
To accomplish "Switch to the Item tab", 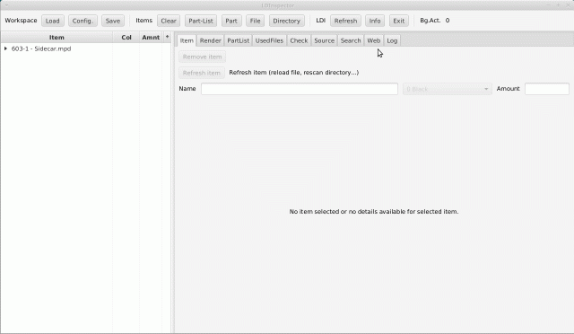I will coord(187,40).
